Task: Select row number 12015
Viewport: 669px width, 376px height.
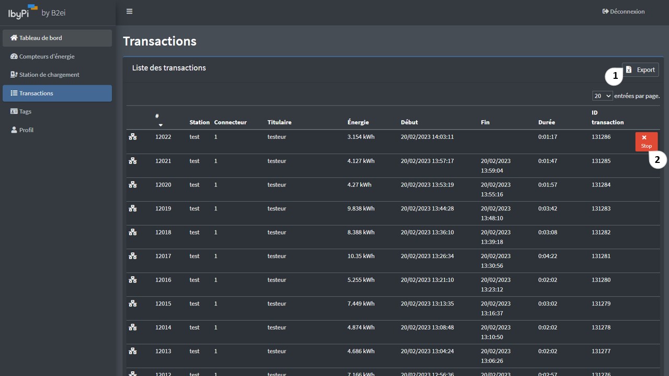Action: click(x=163, y=303)
